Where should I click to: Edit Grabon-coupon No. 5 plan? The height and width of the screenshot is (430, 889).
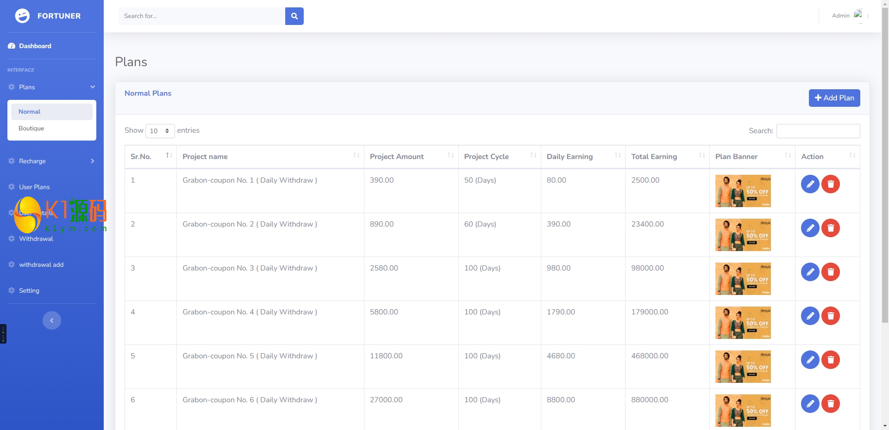point(810,360)
